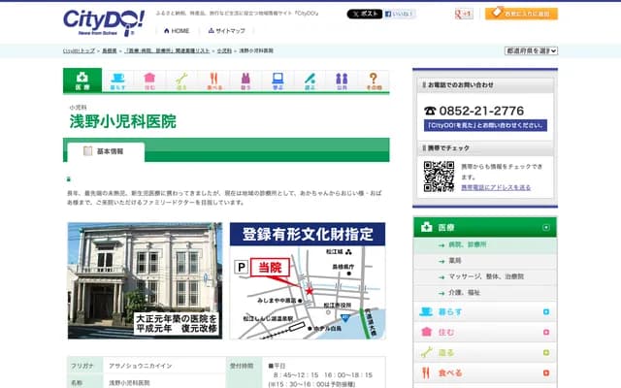Click the アサノショウニカイイン furigana cell
This screenshot has width=621, height=388.
coord(164,366)
